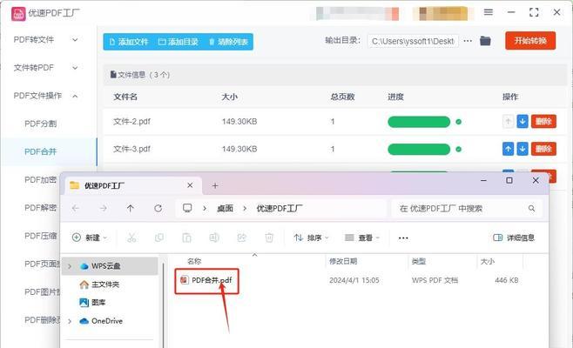The image size is (573, 348).
Task: Click the 文件-2.pdf progress bar
Action: [419, 122]
